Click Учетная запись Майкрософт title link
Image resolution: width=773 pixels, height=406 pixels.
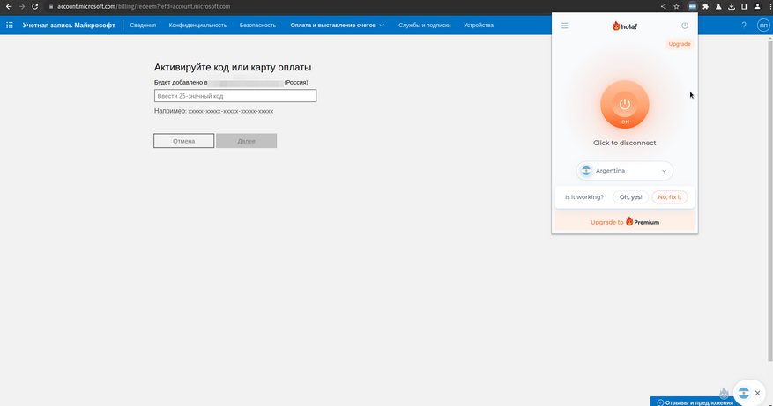[69, 26]
